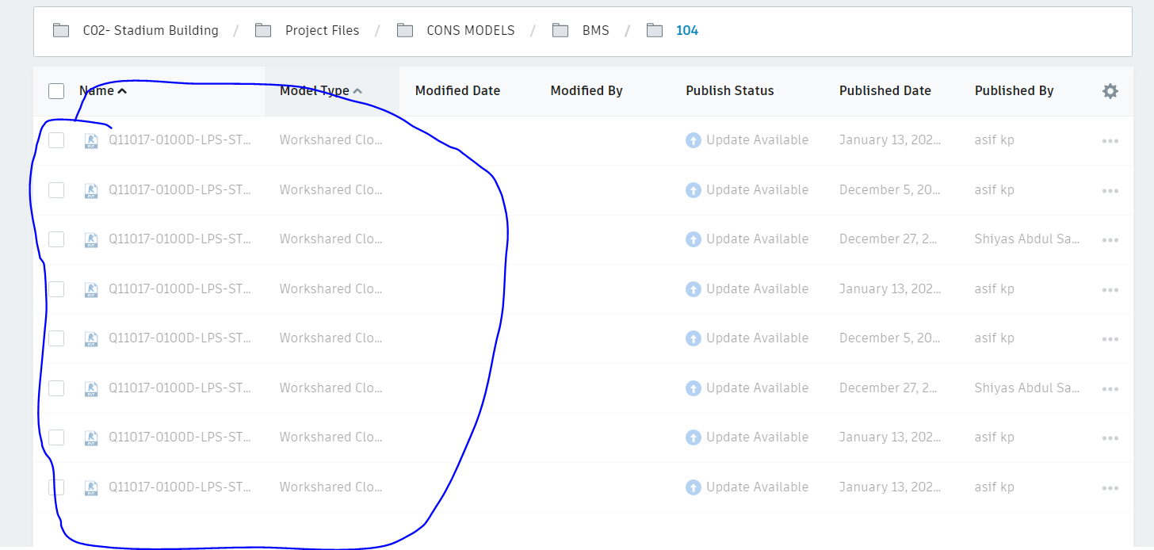
Task: Tick the checkbox of the seventh file row
Action: [56, 437]
